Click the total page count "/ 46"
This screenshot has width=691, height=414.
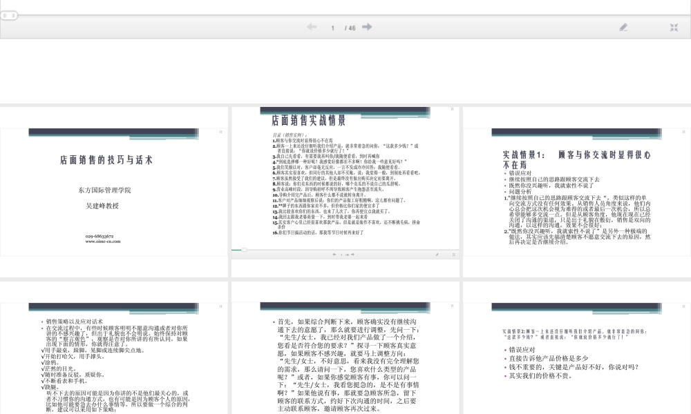click(350, 28)
